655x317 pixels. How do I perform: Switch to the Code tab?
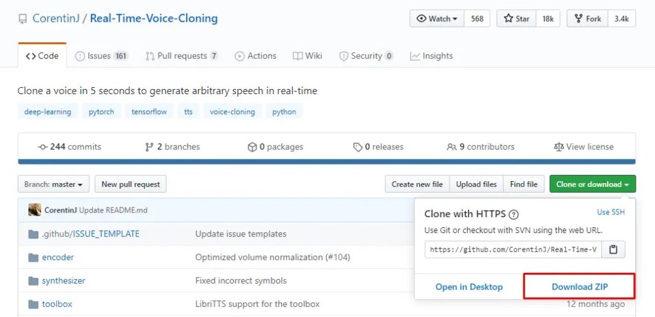[42, 56]
